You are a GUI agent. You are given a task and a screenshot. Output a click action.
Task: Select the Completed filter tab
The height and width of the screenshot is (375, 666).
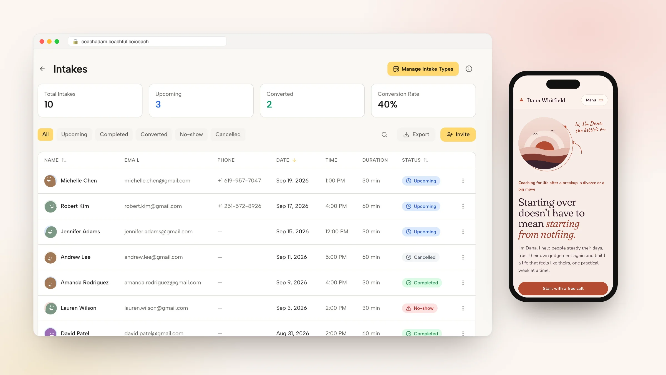point(114,134)
